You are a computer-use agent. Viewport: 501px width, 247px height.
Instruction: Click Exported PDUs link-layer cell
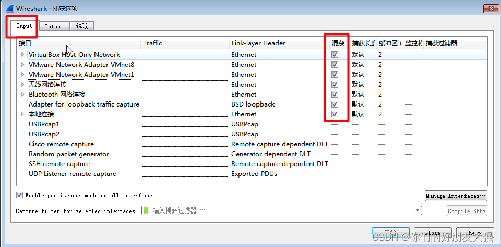pos(254,174)
